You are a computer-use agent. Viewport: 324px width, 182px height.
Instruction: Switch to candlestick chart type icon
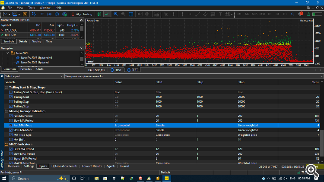click(x=99, y=14)
